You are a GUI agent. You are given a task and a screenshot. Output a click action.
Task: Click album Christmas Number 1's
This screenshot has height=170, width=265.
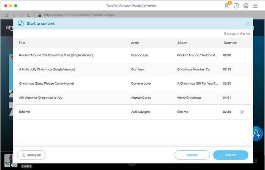(193, 69)
